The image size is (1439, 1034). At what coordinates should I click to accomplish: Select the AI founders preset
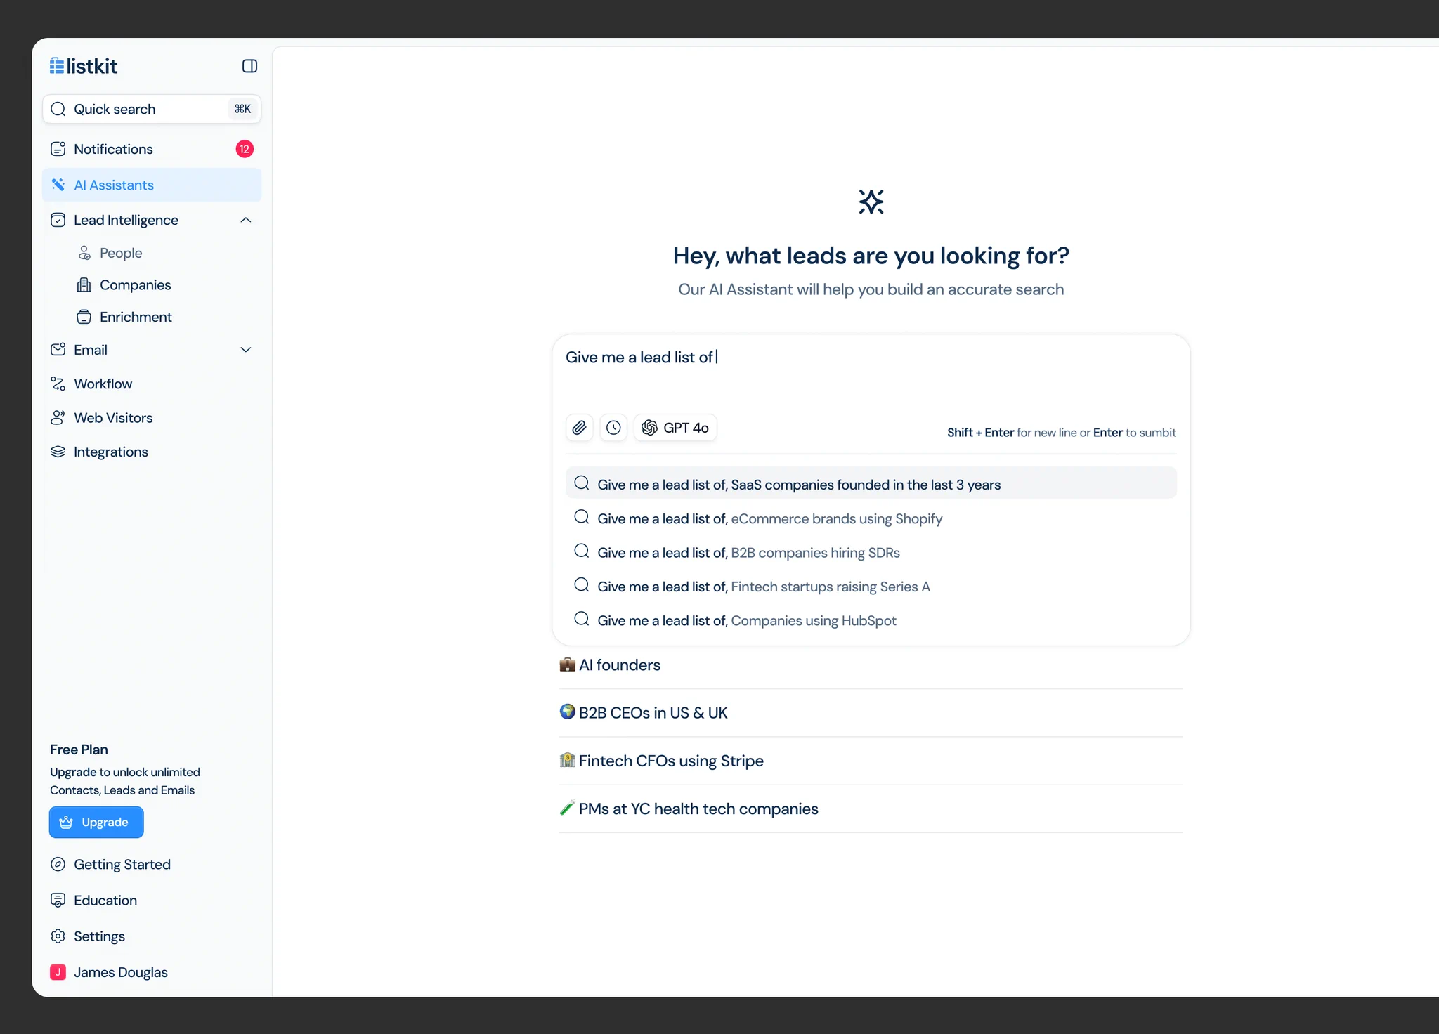coord(871,665)
